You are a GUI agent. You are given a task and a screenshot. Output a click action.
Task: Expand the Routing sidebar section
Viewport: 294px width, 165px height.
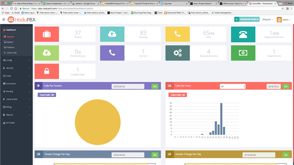click(x=16, y=92)
